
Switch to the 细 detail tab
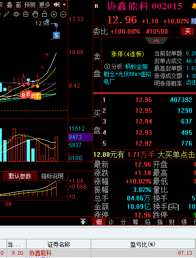pos(99,222)
